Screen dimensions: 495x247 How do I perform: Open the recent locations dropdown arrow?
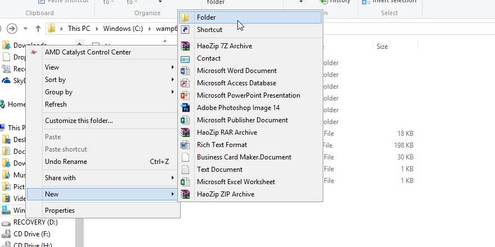[x=26, y=29]
